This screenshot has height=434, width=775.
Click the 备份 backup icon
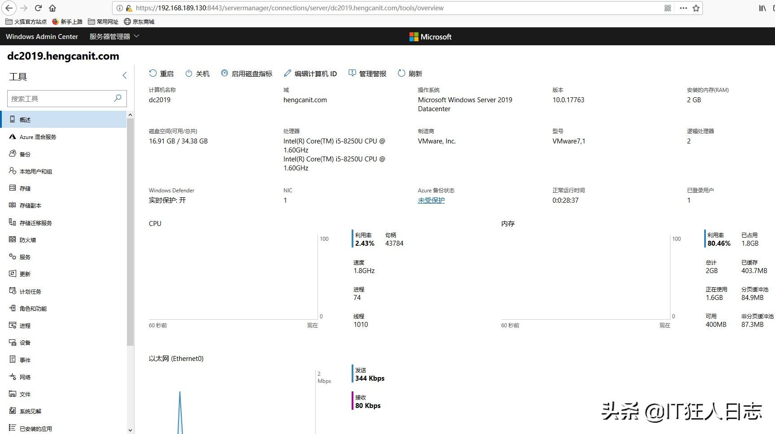tap(13, 154)
